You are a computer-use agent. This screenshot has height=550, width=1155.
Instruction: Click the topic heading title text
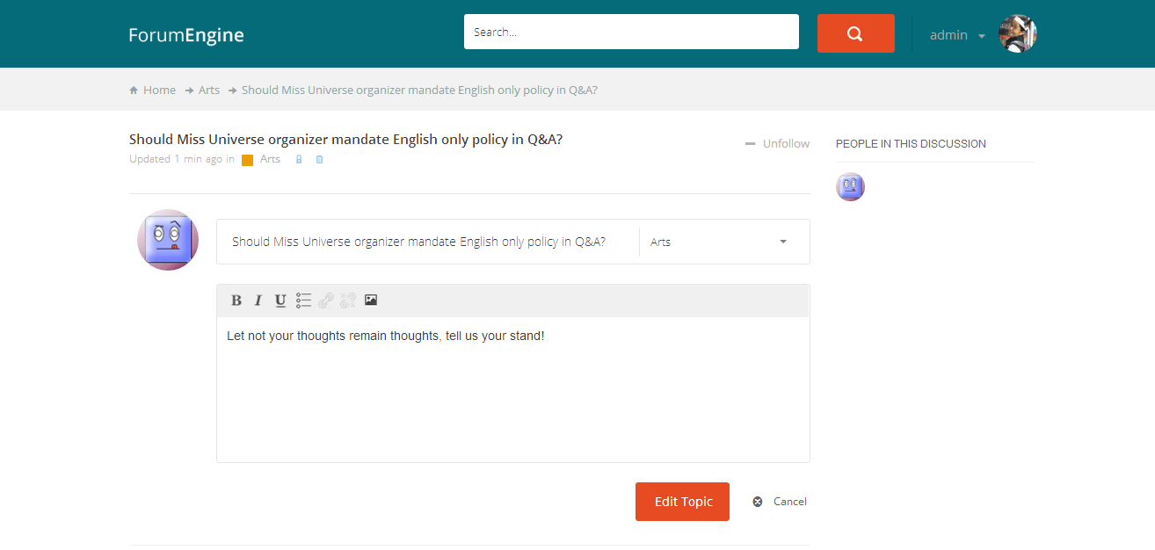pos(345,139)
